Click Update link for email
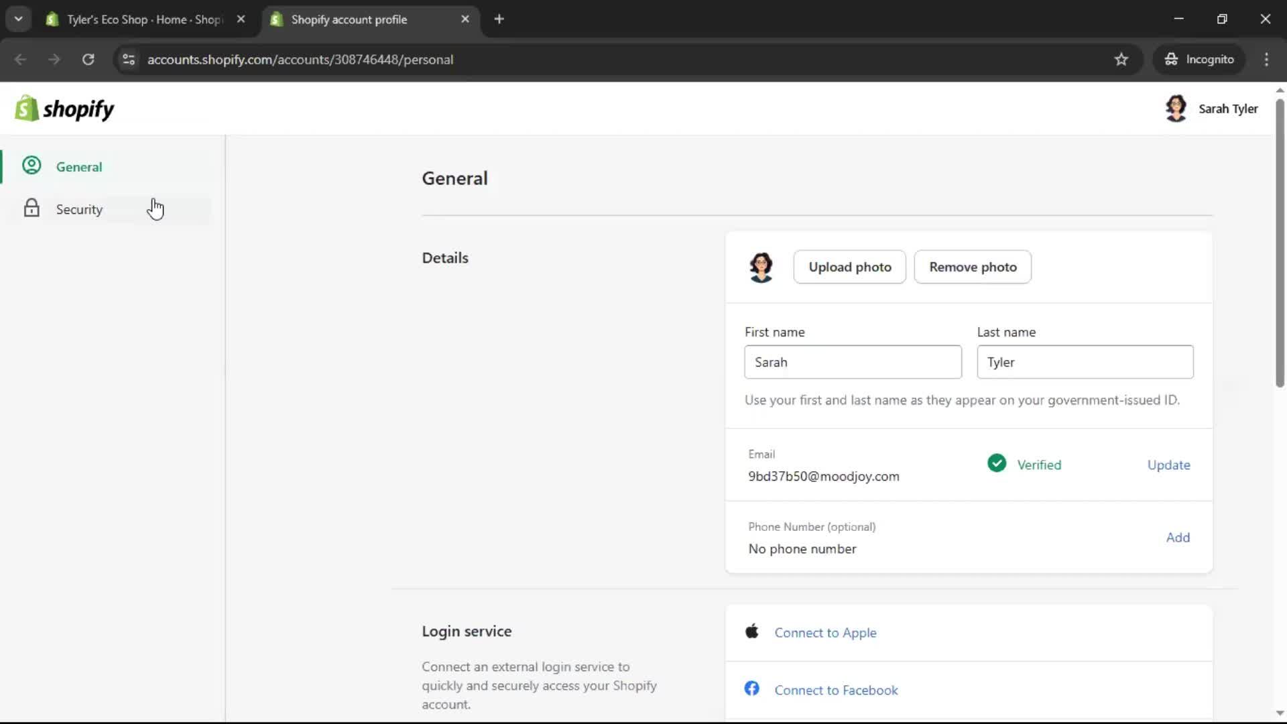This screenshot has width=1287, height=724. (x=1168, y=465)
